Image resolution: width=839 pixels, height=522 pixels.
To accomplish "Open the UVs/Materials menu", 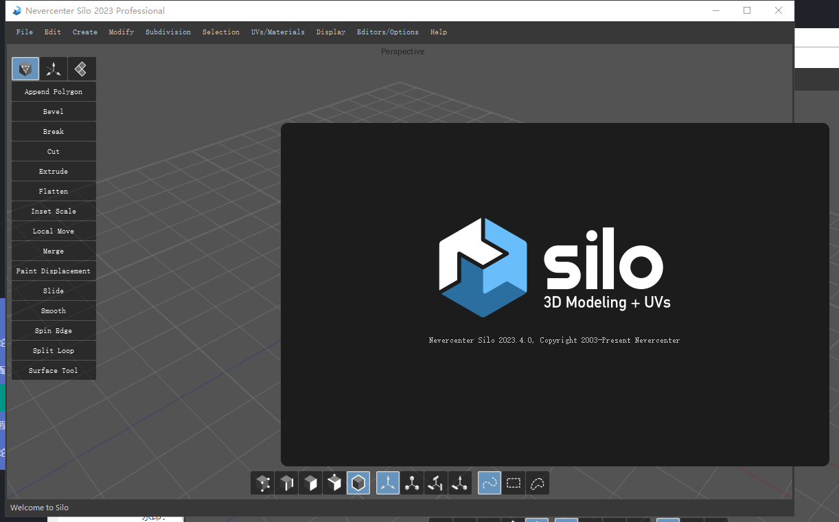I will point(278,32).
